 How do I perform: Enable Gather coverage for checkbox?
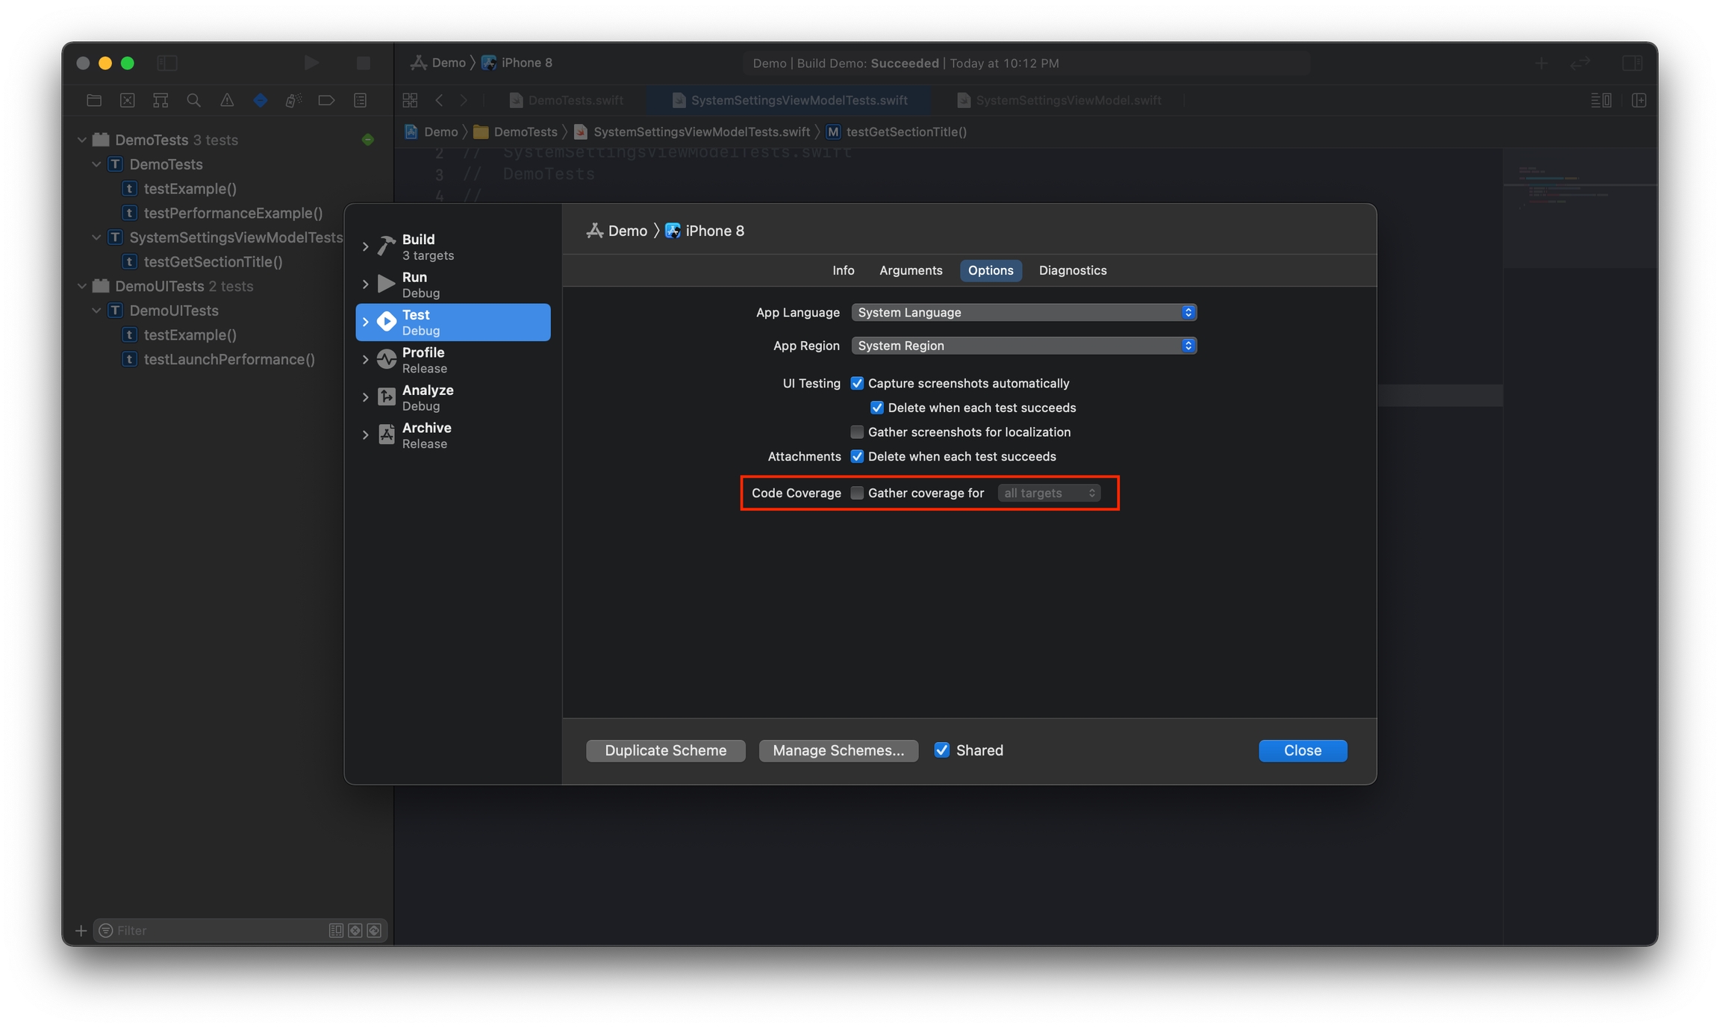click(x=857, y=493)
